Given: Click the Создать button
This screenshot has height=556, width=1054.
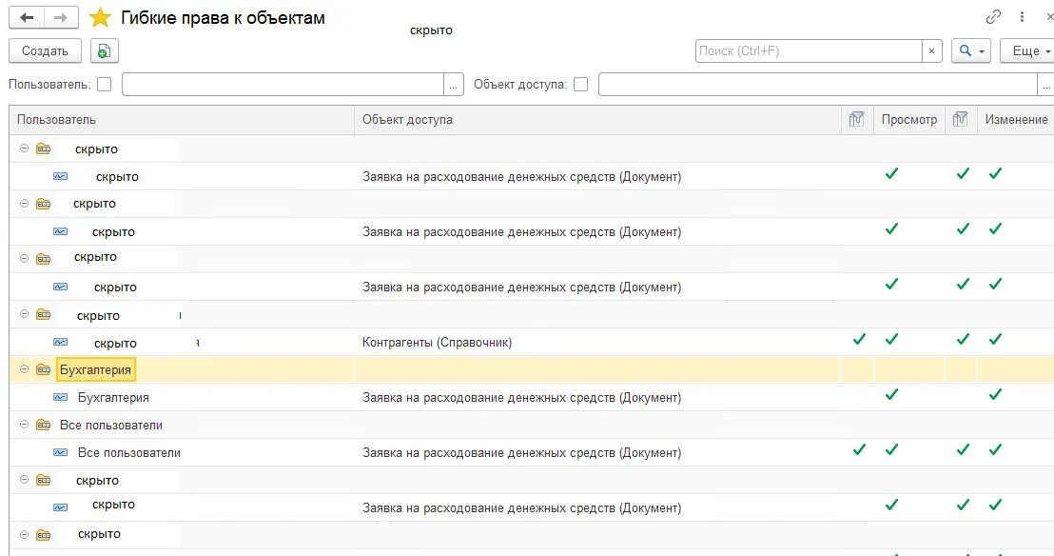Looking at the screenshot, I should pyautogui.click(x=45, y=51).
